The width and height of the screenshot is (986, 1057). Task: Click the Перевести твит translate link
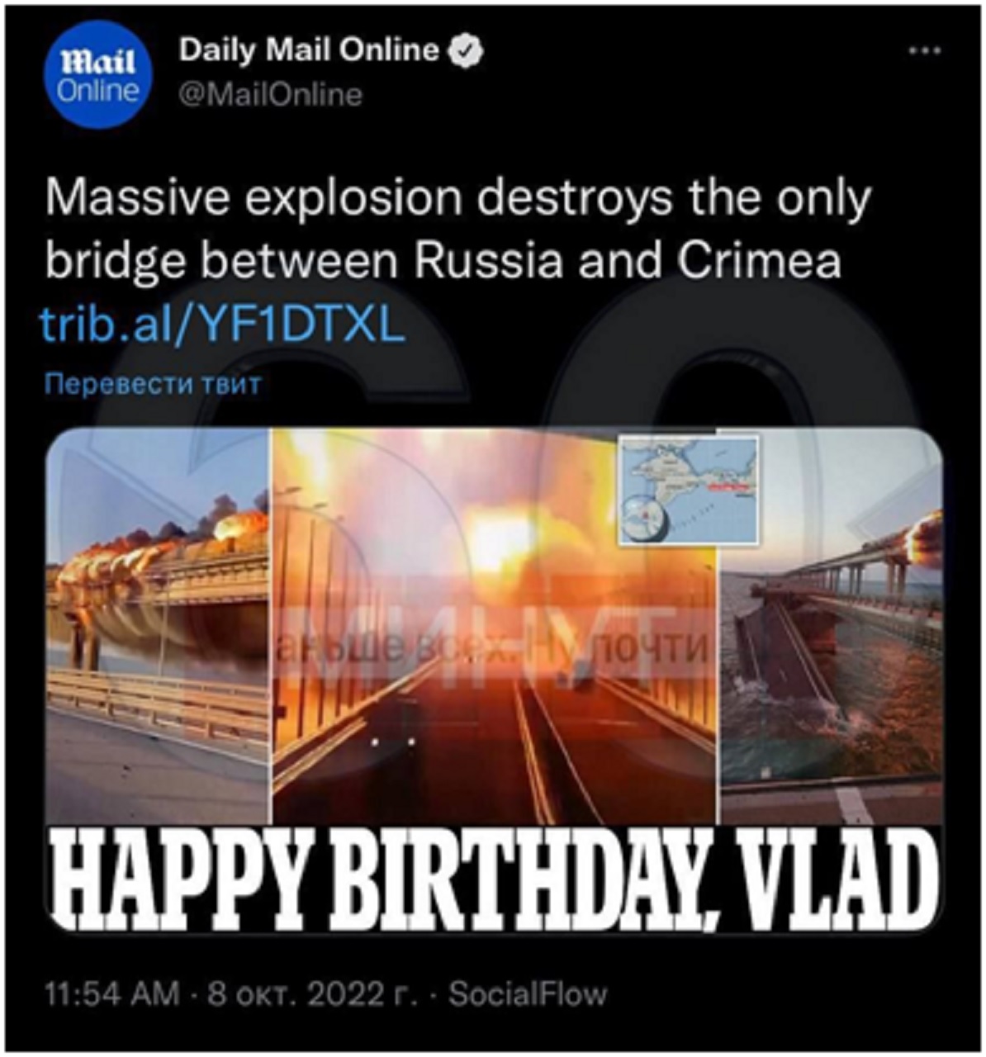point(153,383)
